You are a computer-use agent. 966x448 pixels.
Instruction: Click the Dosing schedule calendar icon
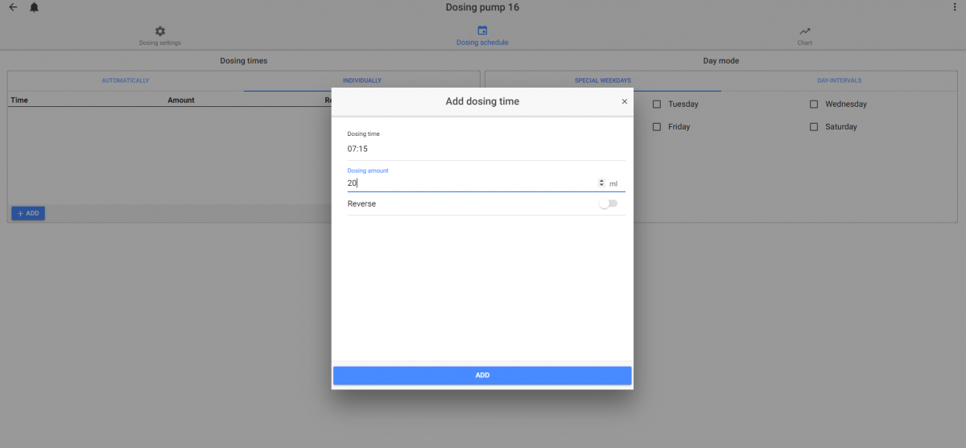click(482, 31)
